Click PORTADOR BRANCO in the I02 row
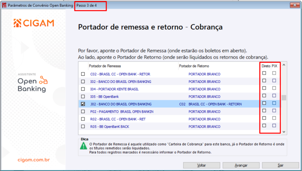This screenshot has height=171, width=302. [204, 82]
